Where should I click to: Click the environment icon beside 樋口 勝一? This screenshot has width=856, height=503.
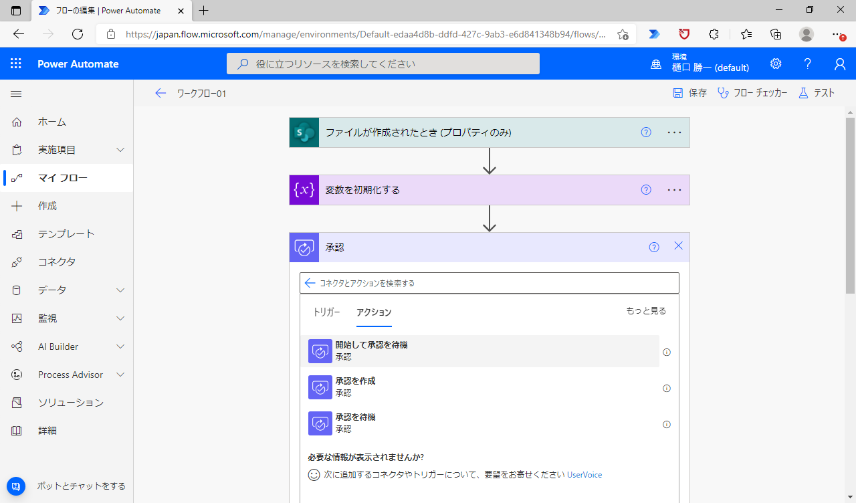(657, 64)
